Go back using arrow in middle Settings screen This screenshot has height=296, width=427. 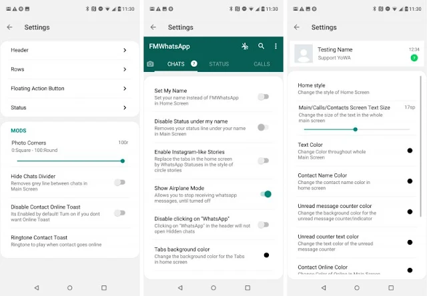pos(153,27)
